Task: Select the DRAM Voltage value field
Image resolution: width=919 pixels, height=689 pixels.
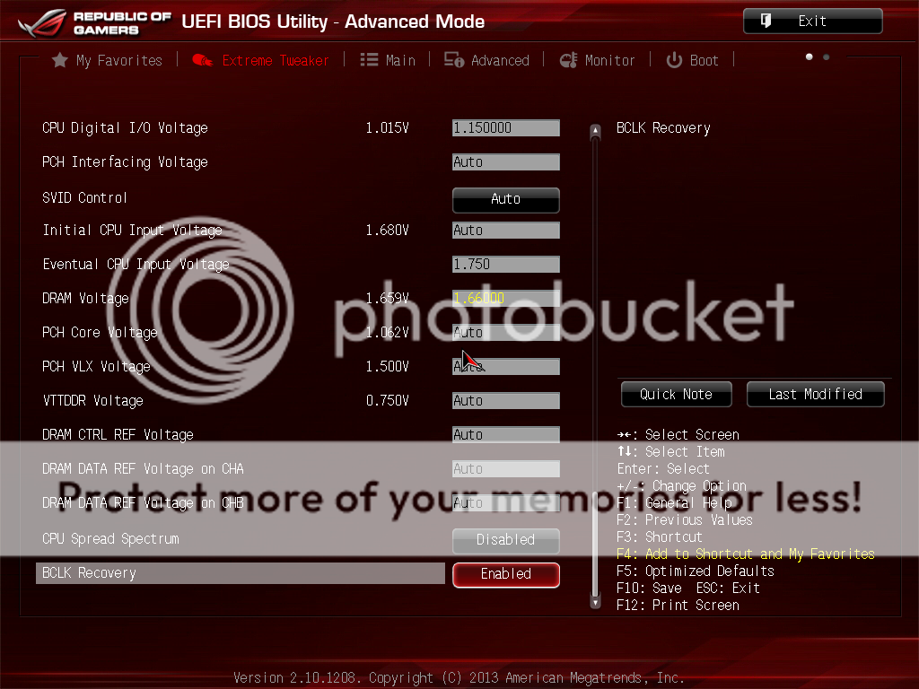Action: click(x=505, y=299)
